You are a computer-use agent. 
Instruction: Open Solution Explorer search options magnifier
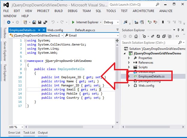(x=180, y=42)
